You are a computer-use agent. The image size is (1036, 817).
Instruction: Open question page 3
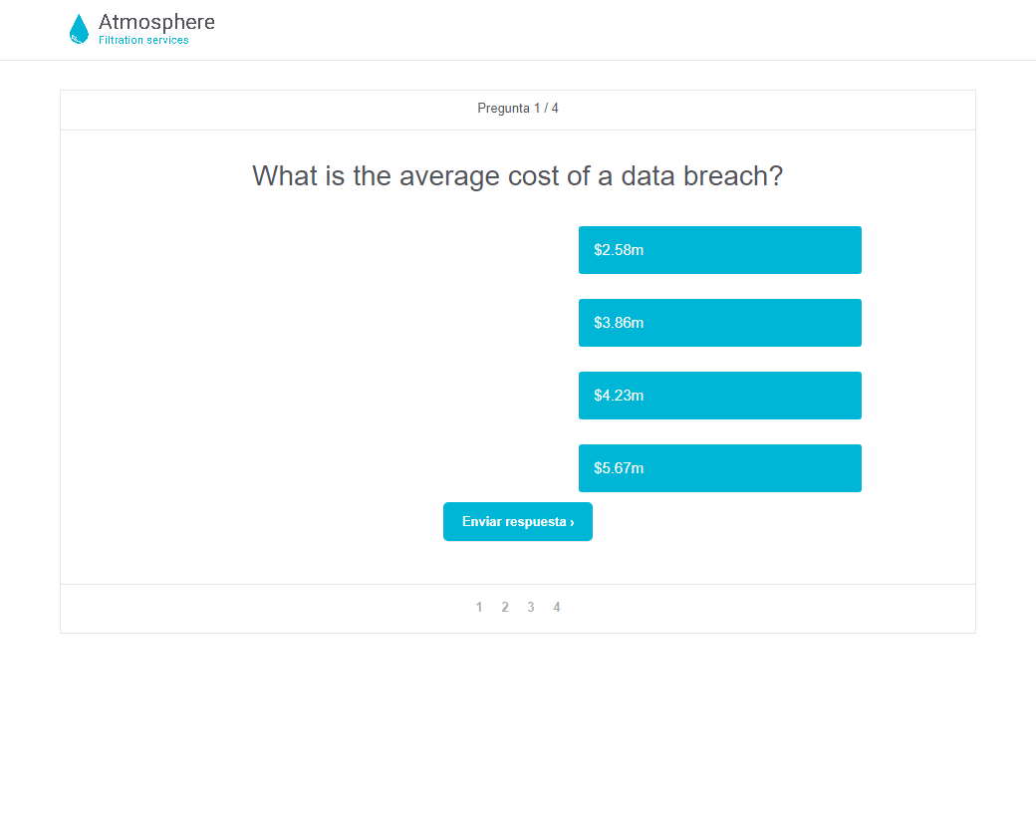tap(531, 607)
